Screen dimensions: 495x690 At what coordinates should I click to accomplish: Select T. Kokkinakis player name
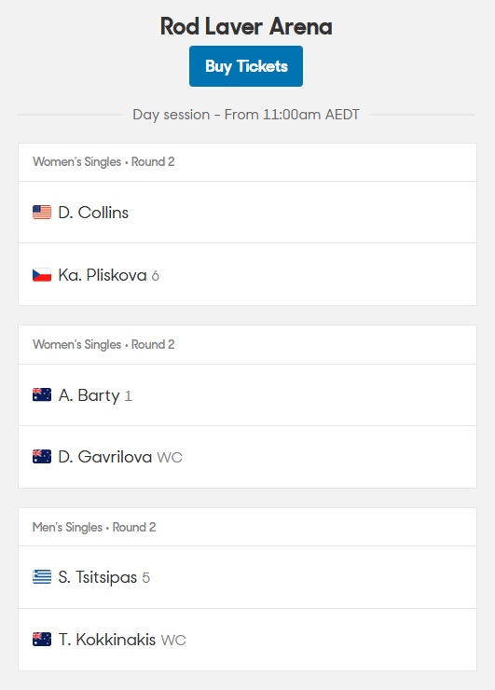coord(107,640)
